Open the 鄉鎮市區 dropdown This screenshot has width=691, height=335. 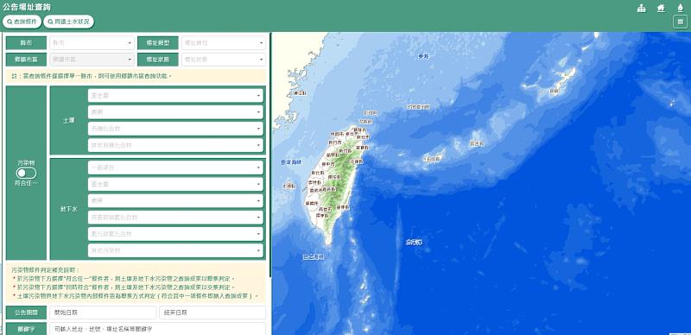coord(92,59)
